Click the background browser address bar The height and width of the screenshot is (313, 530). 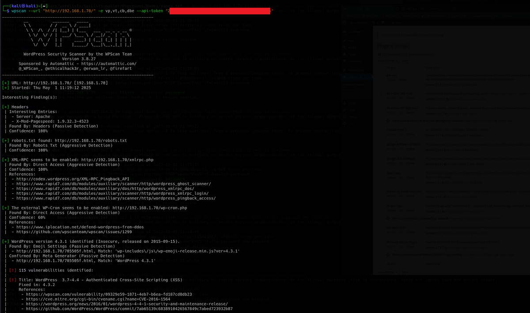point(462,9)
